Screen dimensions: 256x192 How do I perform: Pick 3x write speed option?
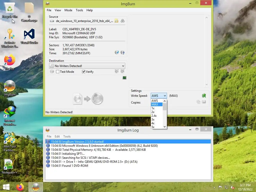(x=157, y=119)
